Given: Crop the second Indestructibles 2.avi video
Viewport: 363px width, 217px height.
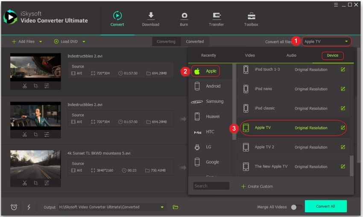Looking at the screenshot, I should coord(35,134).
